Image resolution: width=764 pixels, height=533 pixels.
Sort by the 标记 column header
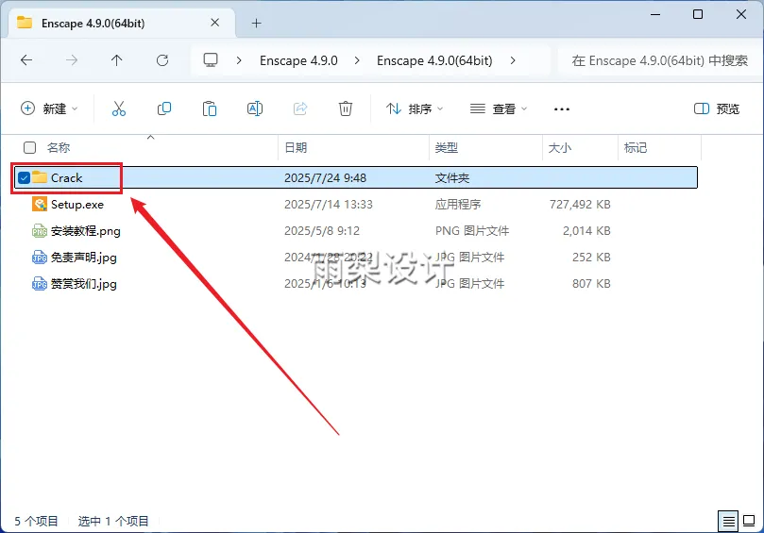pos(636,147)
